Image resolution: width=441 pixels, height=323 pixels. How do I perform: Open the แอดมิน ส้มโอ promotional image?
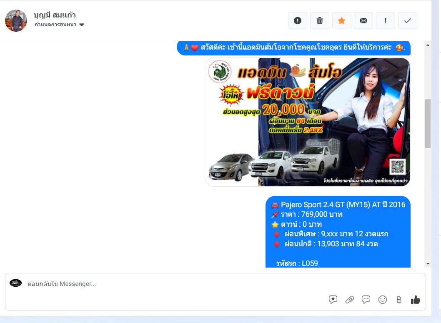click(307, 122)
